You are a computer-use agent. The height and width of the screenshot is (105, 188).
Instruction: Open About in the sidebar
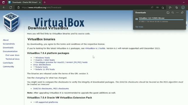point(6,40)
